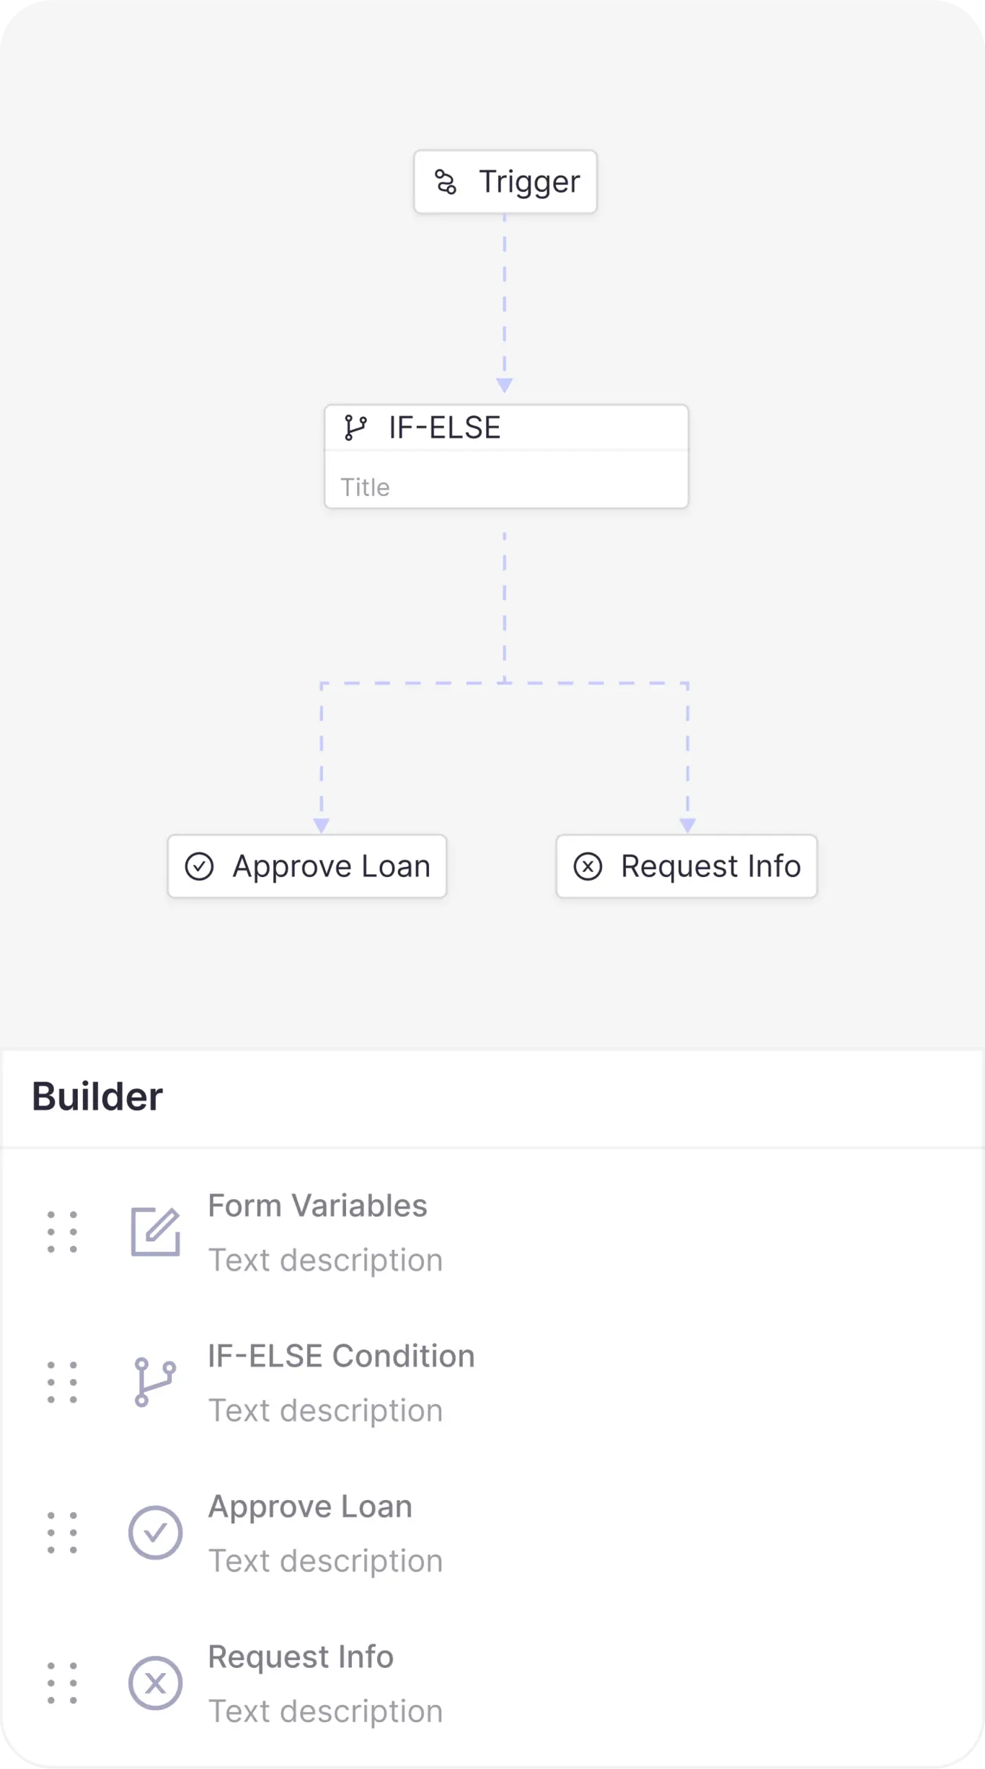Grab the drag handle beside Form Variables
This screenshot has height=1769, width=985.
point(62,1232)
